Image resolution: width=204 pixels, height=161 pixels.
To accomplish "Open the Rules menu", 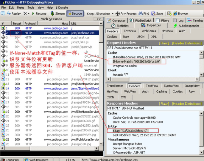I will click(x=21, y=7).
